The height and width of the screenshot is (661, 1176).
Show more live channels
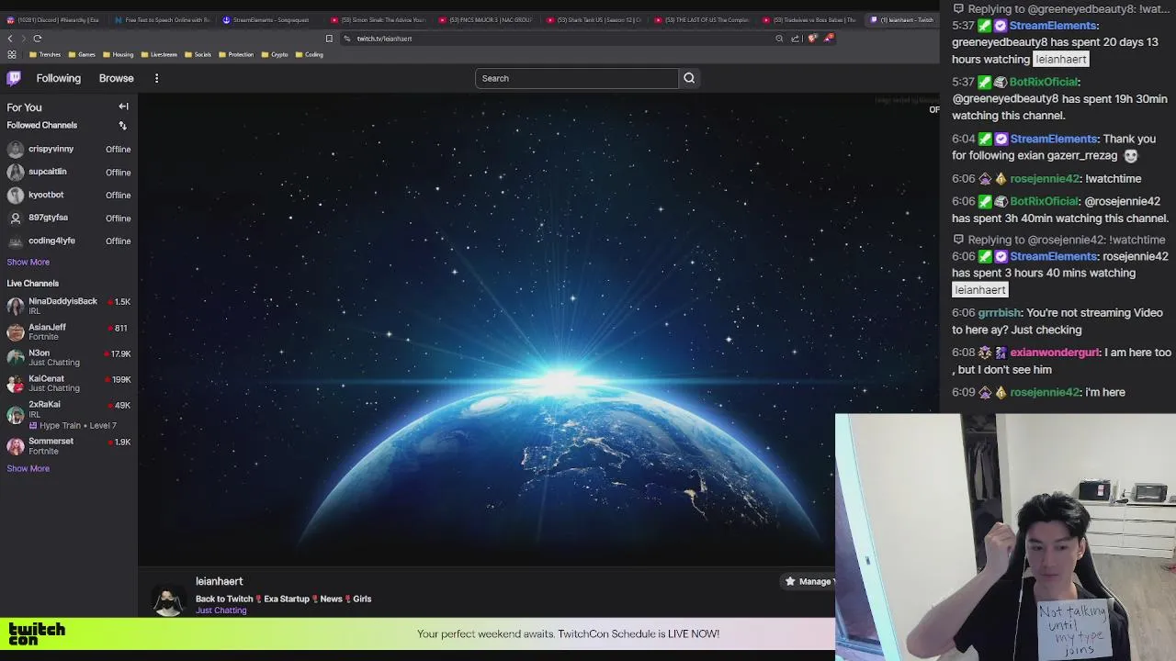point(28,468)
